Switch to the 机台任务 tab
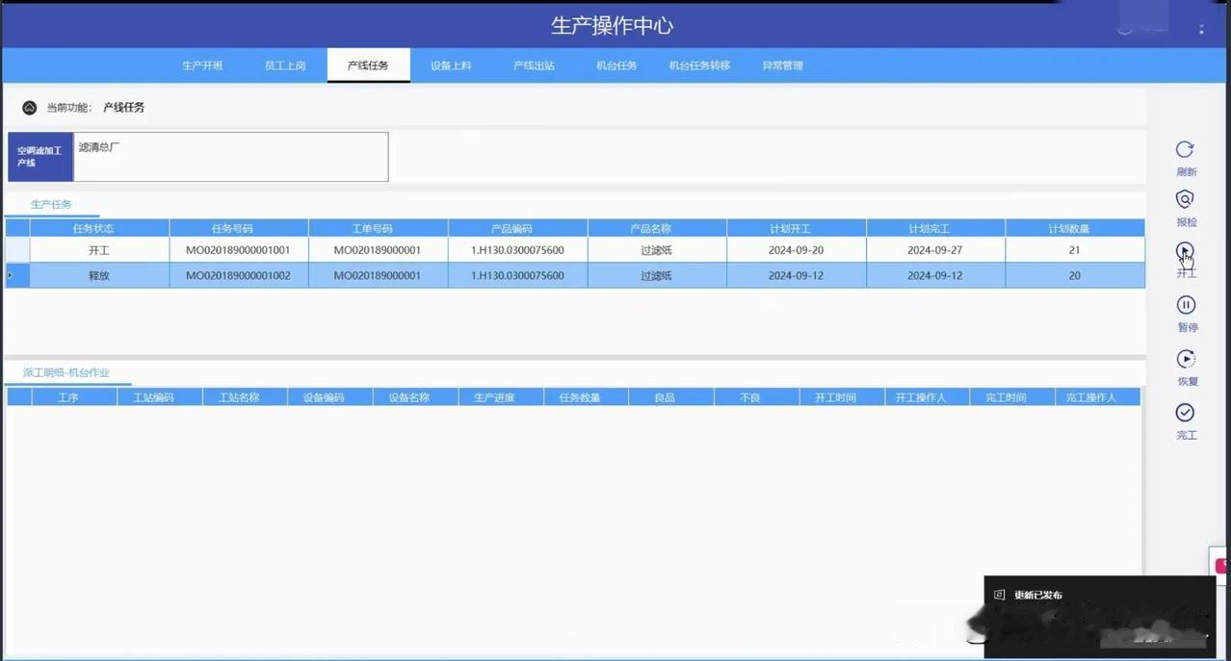The width and height of the screenshot is (1231, 661). coord(616,64)
